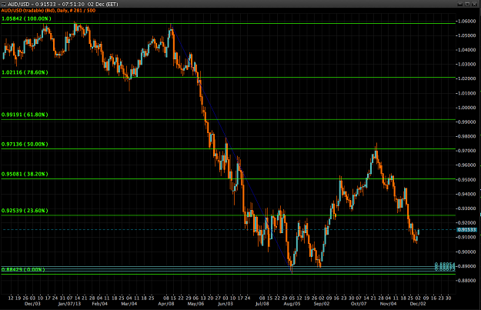Click the AUD/USD window title text
The height and width of the screenshot is (310, 481).
(63, 5)
